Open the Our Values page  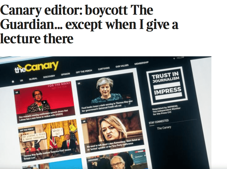point(122,66)
